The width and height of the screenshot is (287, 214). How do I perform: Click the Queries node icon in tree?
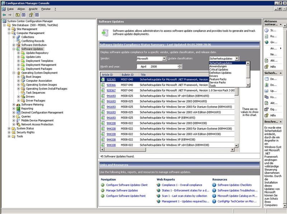point(18,117)
